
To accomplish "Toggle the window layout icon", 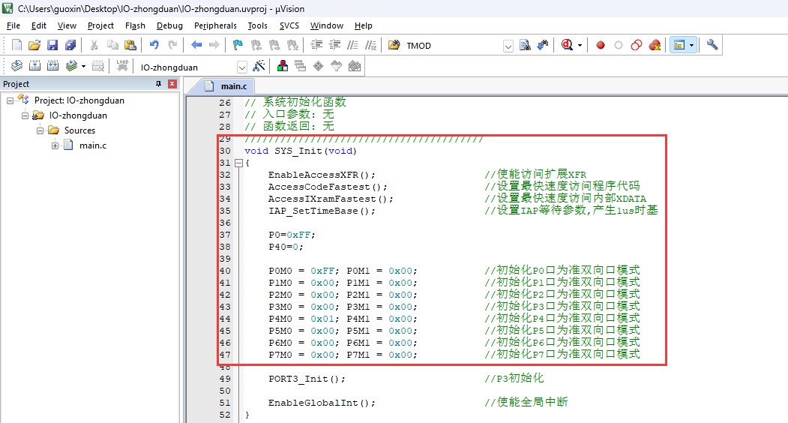I will (x=679, y=45).
